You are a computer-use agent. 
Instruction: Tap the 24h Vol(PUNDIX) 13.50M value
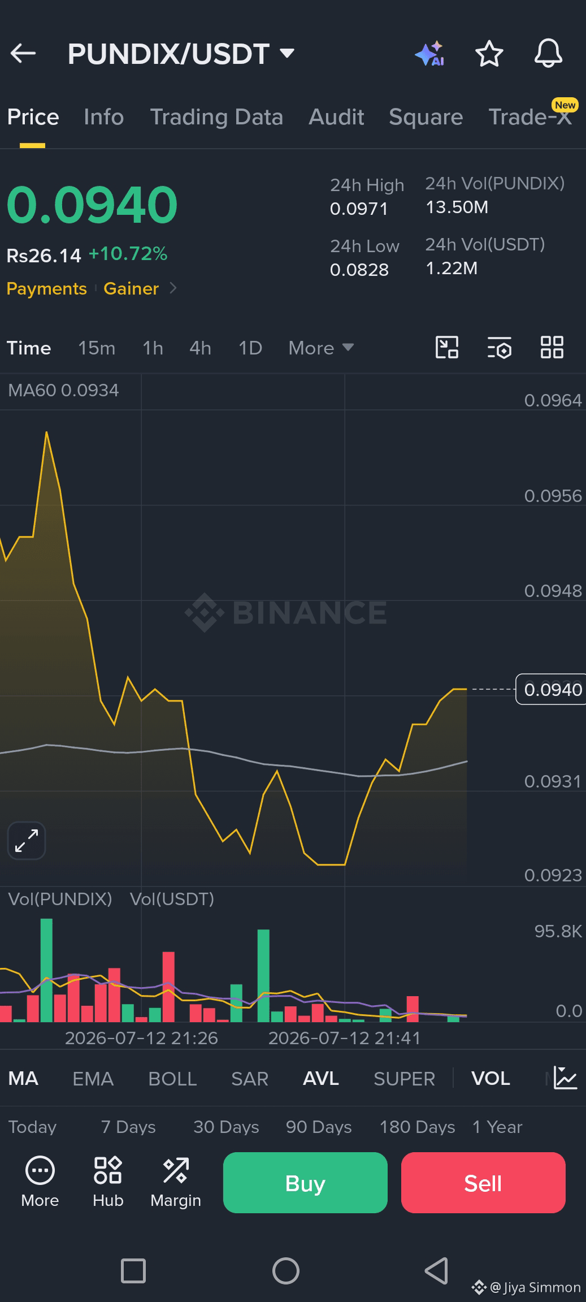point(457,207)
